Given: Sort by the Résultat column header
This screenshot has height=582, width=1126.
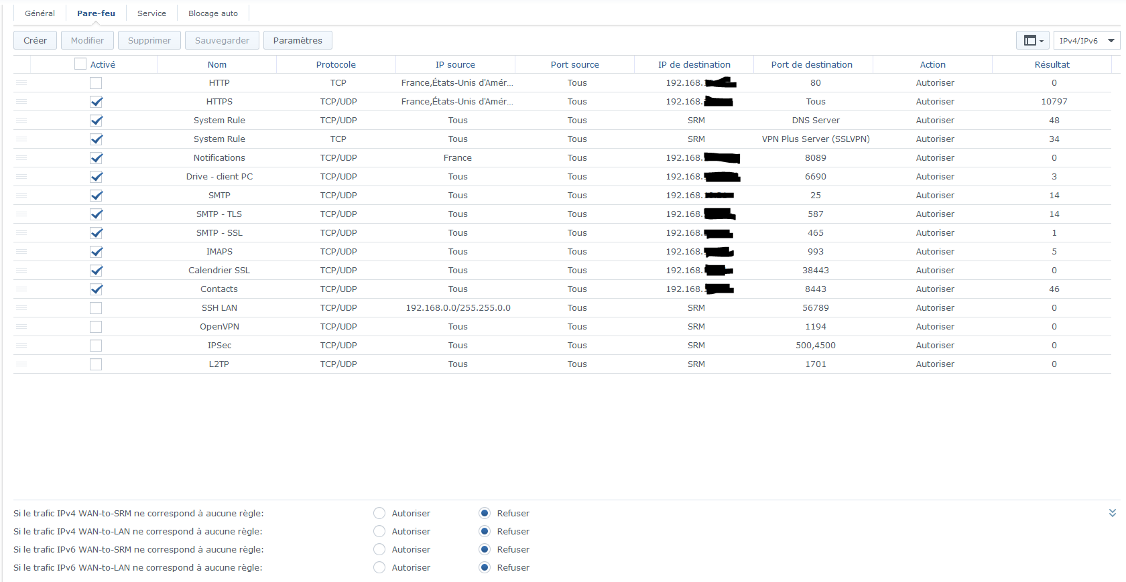Looking at the screenshot, I should click(x=1051, y=65).
